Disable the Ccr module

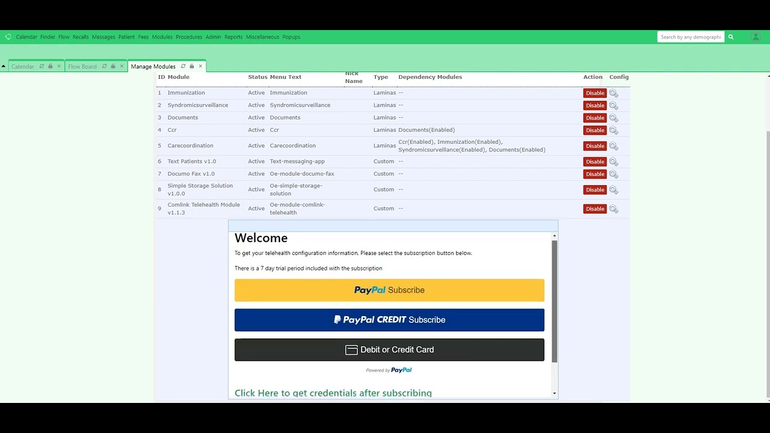(x=595, y=130)
